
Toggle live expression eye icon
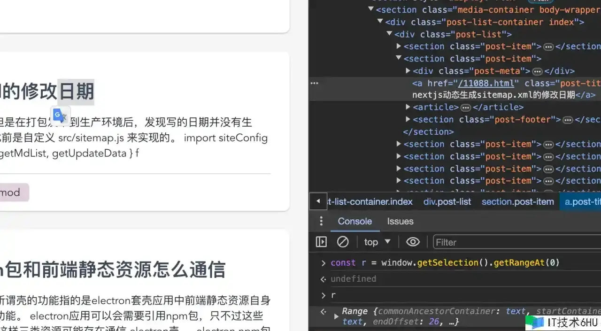pyautogui.click(x=413, y=242)
